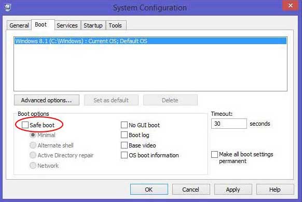Viewport: 302px width, 202px height.
Task: Check the Base video option
Action: click(x=124, y=145)
